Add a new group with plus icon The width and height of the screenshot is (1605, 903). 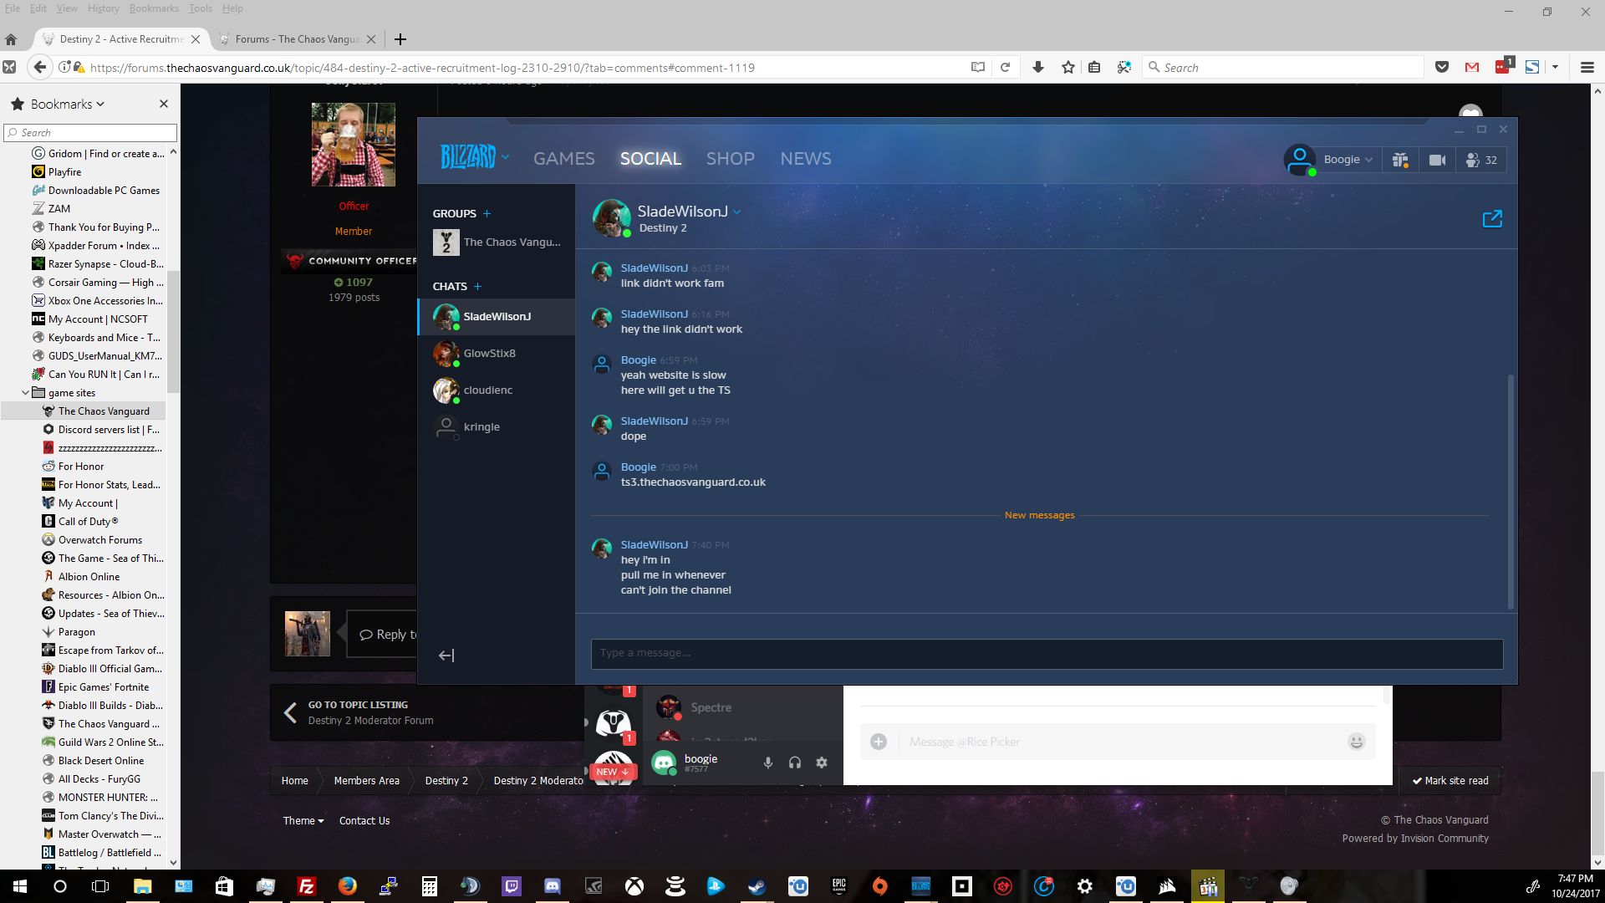pos(487,213)
